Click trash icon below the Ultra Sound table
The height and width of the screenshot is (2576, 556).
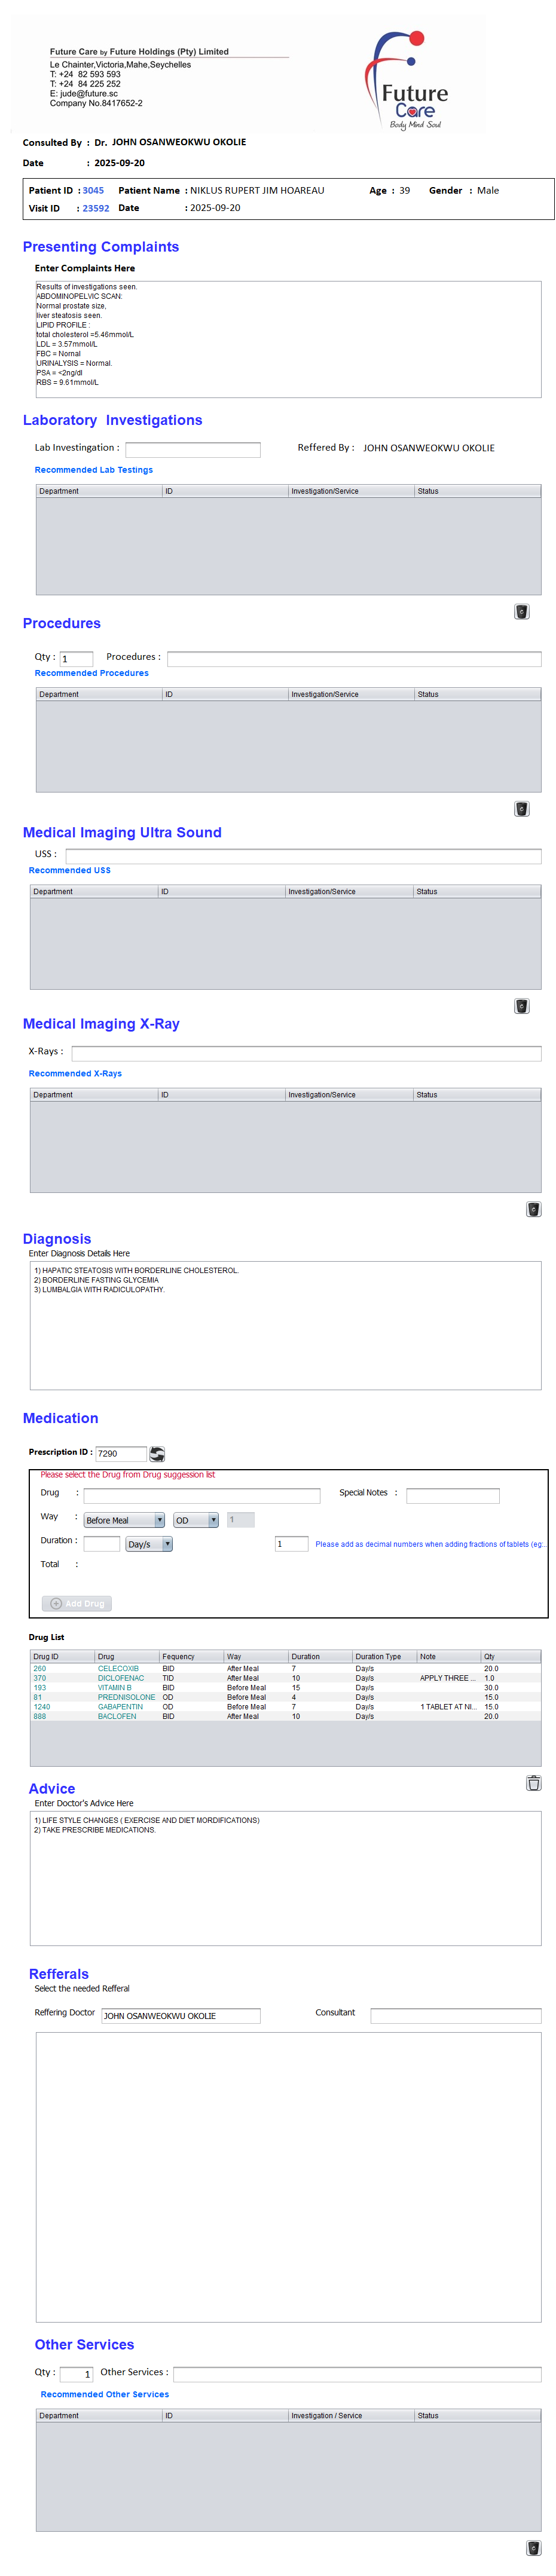[x=521, y=1005]
